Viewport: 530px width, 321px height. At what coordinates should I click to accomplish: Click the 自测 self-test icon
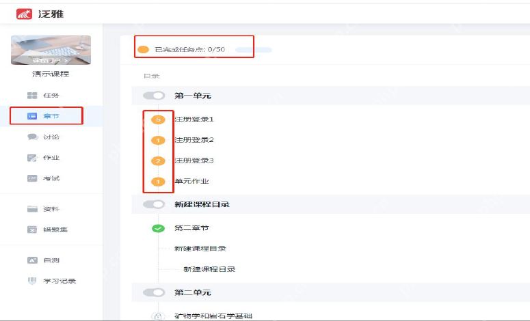[32, 260]
